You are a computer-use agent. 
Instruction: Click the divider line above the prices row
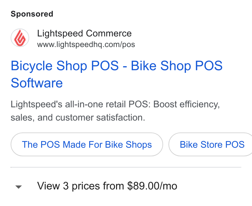pyautogui.click(x=126, y=167)
